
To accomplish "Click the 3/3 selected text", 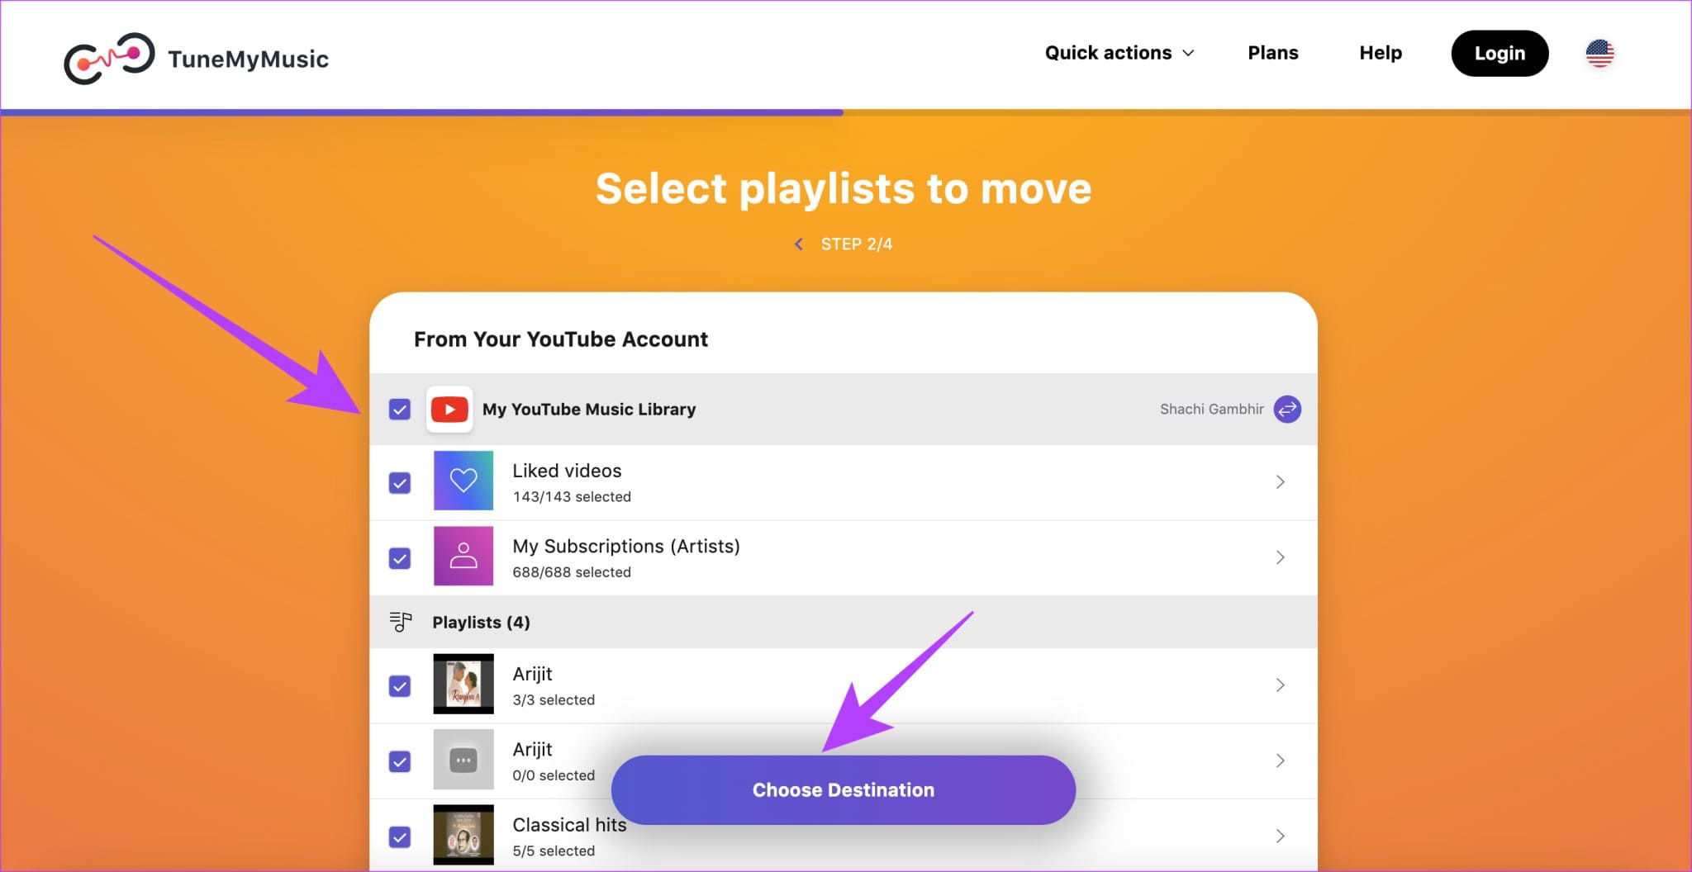I will 554,699.
